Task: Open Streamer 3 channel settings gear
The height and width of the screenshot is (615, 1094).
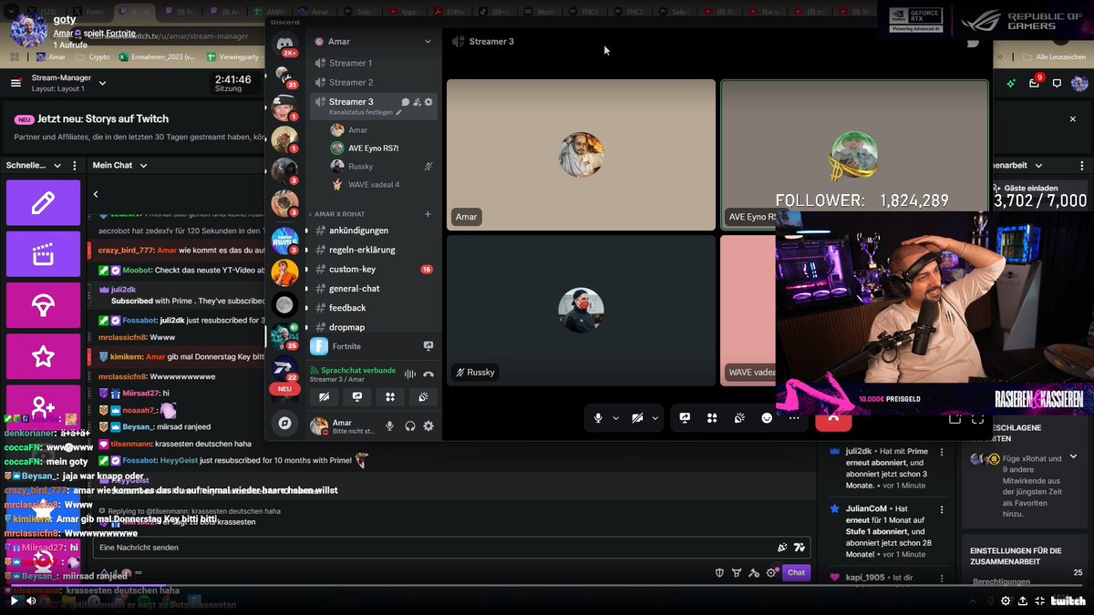Action: (428, 102)
